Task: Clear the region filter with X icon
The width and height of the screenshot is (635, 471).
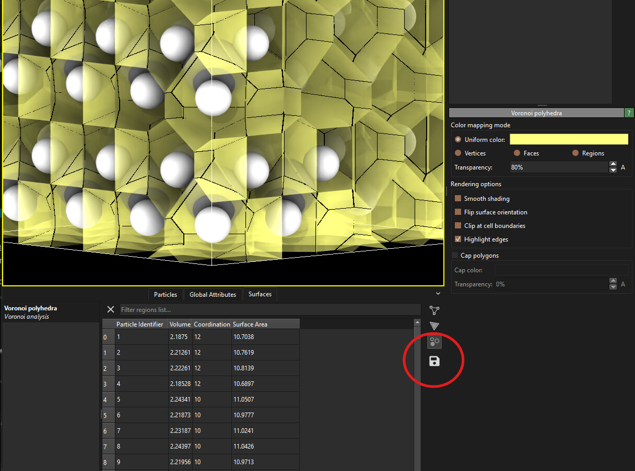Action: click(x=110, y=310)
